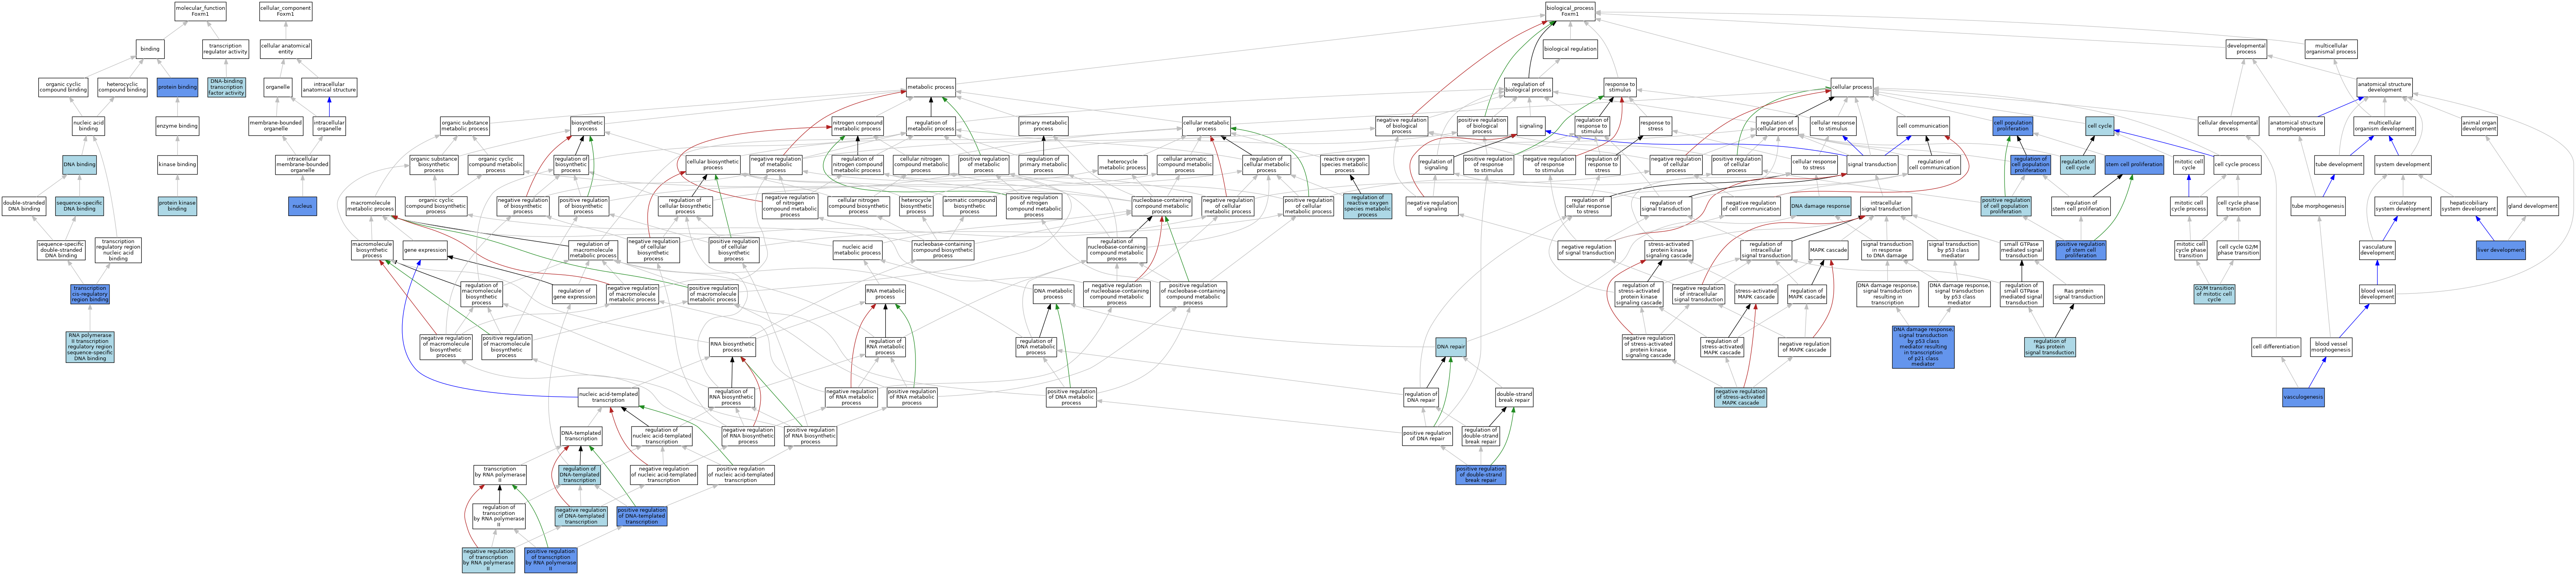The height and width of the screenshot is (575, 2576).
Task: Click the 'metabolic process' node
Action: [931, 87]
